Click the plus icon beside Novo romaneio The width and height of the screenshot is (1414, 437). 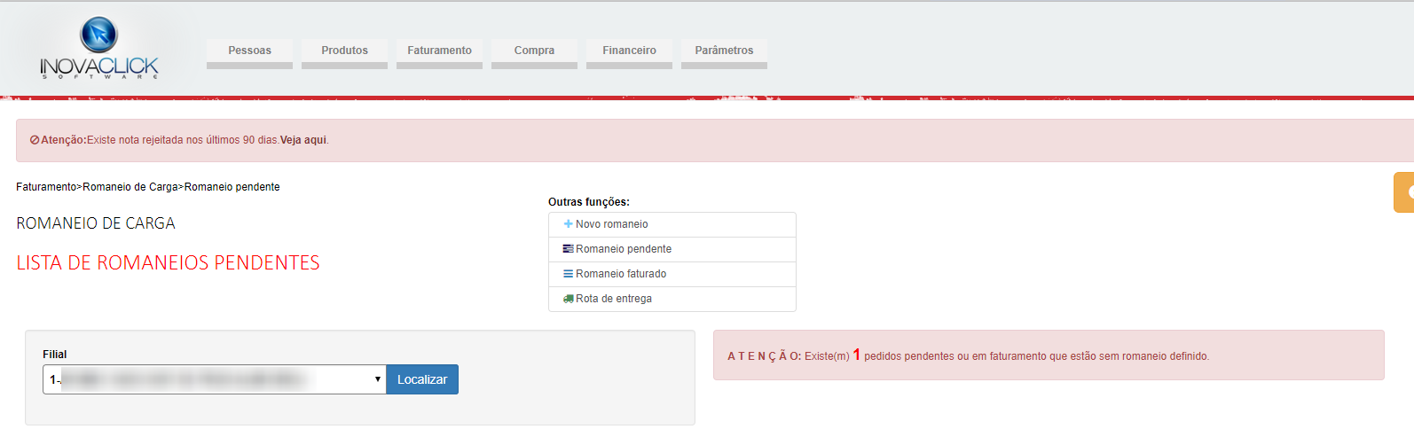pos(568,224)
